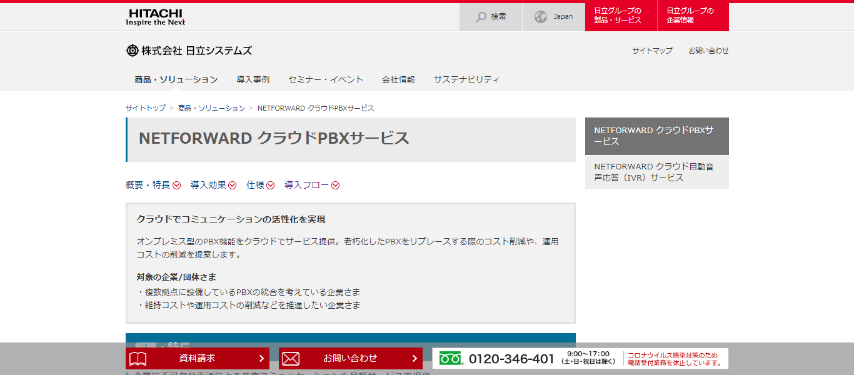Go to 商品・ソリューション breadcrumb link
The height and width of the screenshot is (375, 854).
212,108
